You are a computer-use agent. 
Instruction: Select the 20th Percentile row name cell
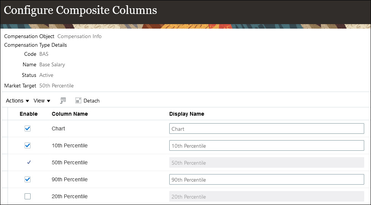[x=70, y=196]
